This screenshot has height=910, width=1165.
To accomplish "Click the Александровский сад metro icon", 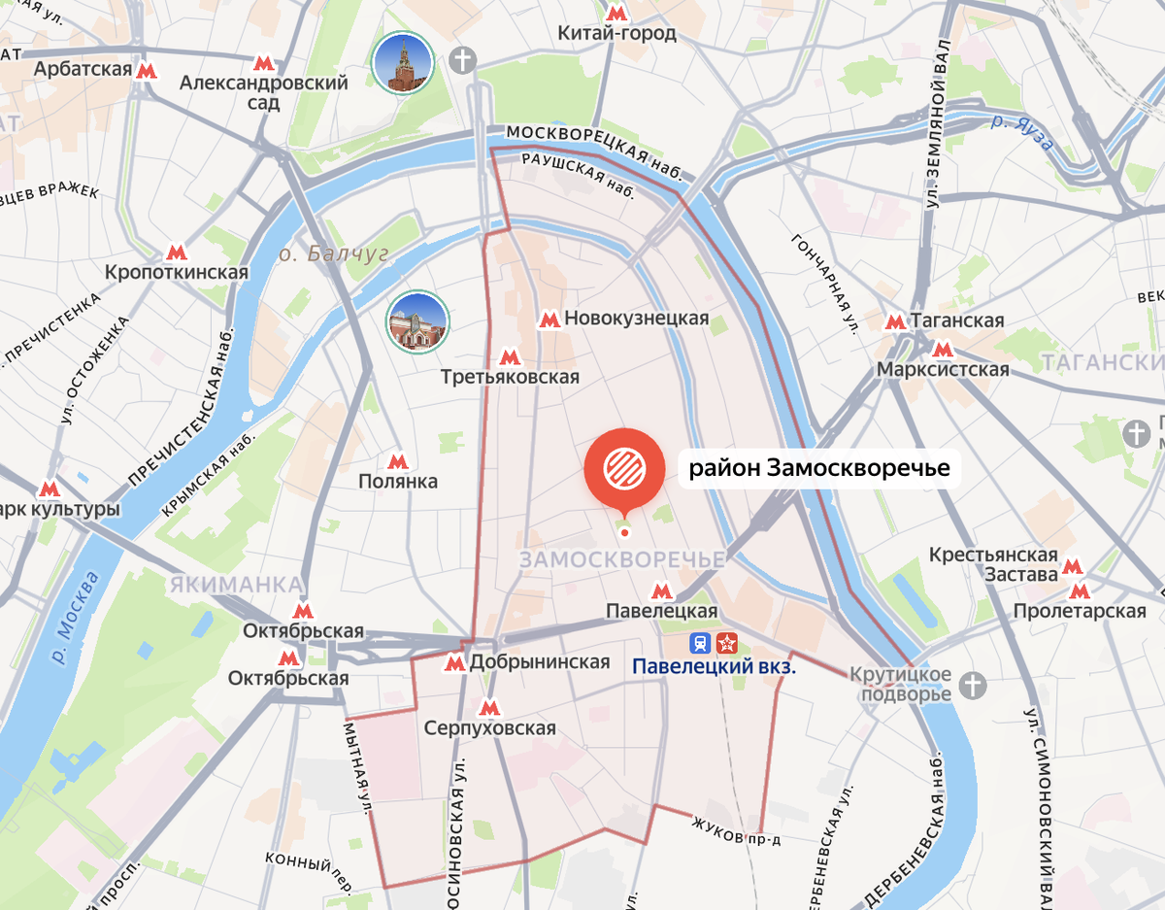I will [x=263, y=63].
